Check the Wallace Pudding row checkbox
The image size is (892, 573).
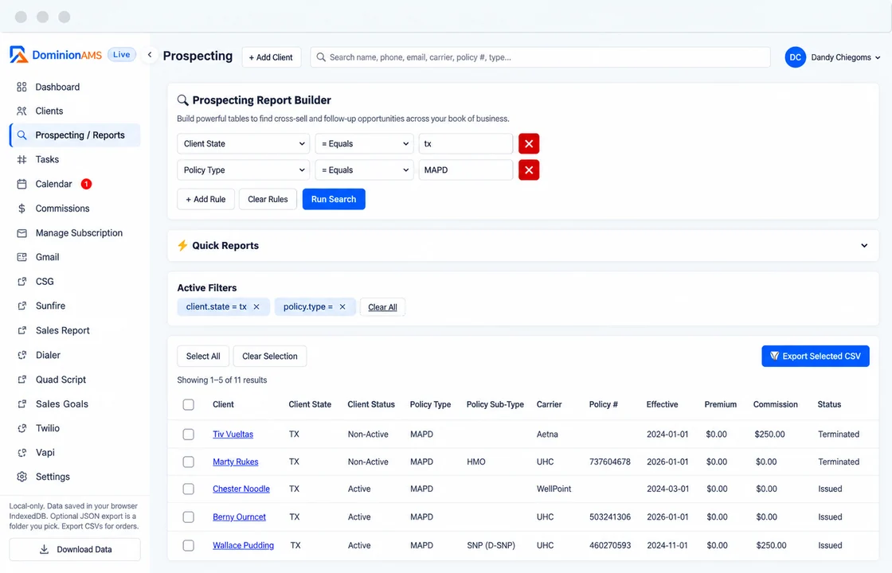[188, 546]
